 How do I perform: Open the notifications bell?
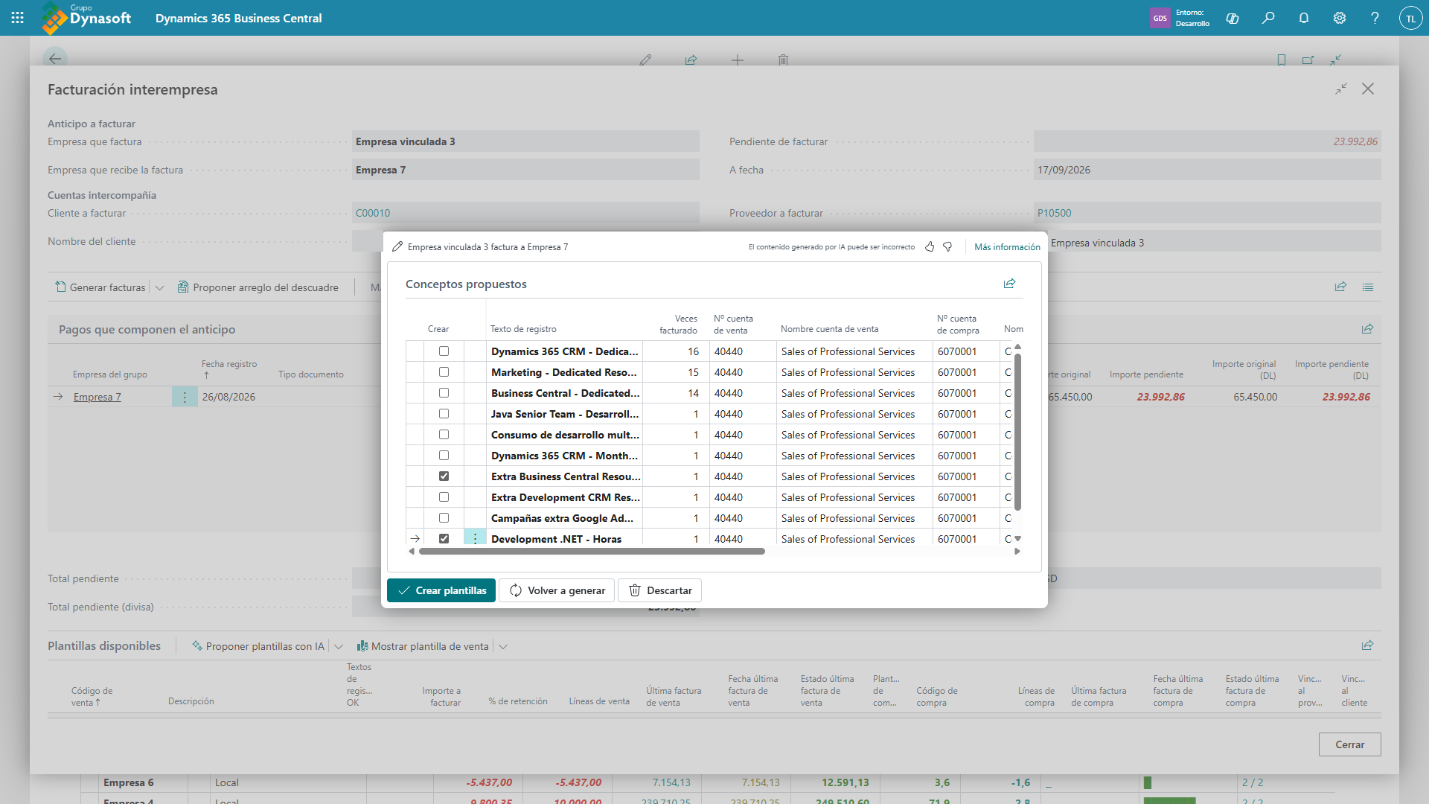1304,18
